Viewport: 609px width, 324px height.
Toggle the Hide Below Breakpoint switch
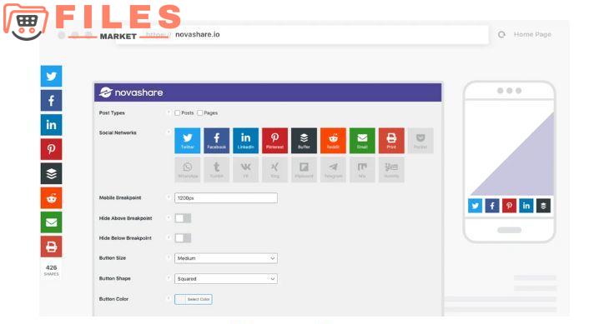coord(183,238)
